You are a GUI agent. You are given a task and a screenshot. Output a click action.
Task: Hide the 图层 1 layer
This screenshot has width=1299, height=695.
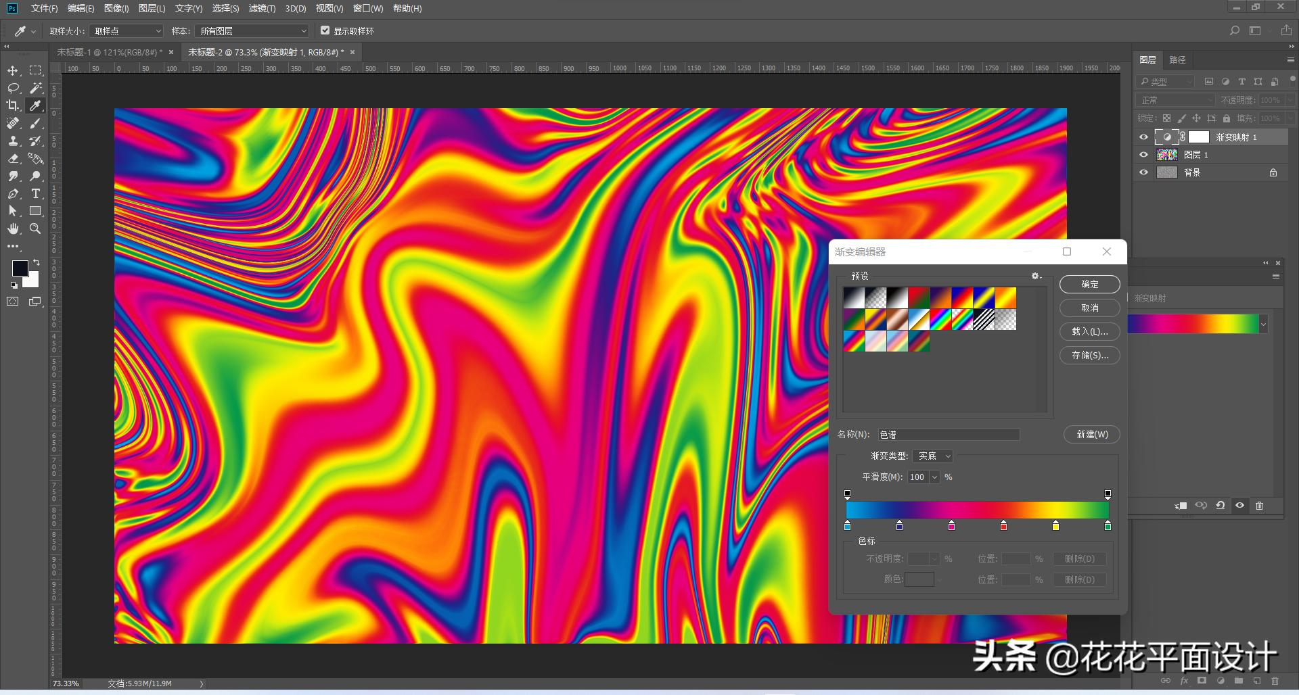[1143, 155]
